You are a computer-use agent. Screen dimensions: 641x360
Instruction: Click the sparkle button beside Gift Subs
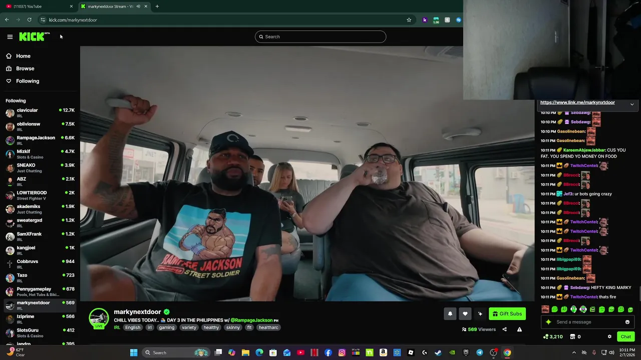click(480, 313)
